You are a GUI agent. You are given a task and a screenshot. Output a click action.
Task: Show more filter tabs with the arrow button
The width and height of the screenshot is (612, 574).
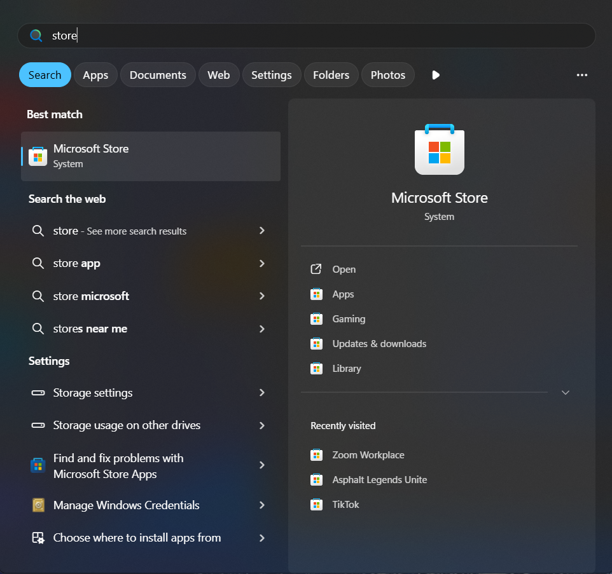pyautogui.click(x=436, y=75)
